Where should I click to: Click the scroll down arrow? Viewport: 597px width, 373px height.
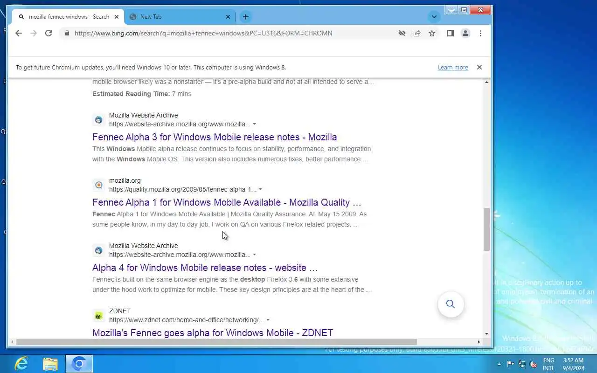pos(486,334)
